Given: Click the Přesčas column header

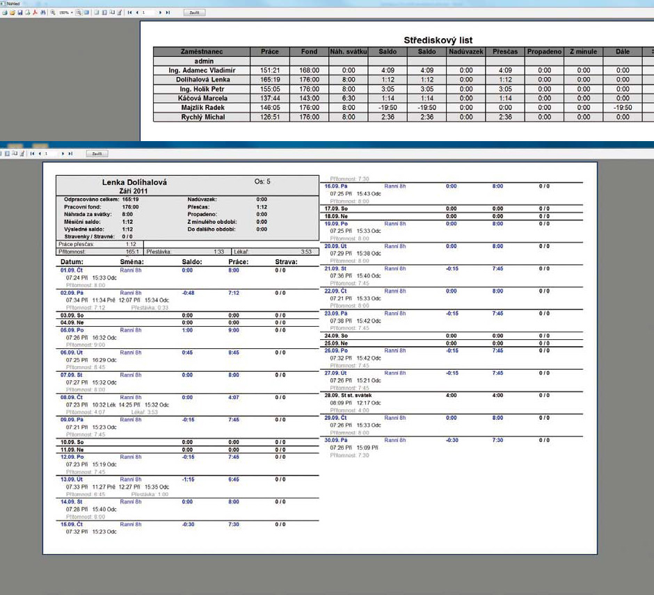Looking at the screenshot, I should coord(505,51).
